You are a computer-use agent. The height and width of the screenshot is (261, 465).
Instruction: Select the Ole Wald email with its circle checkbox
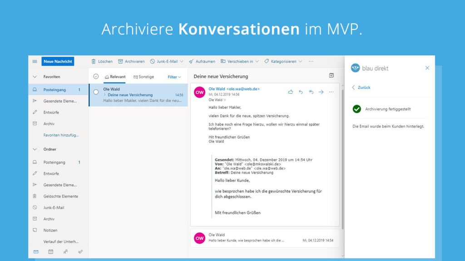95,92
